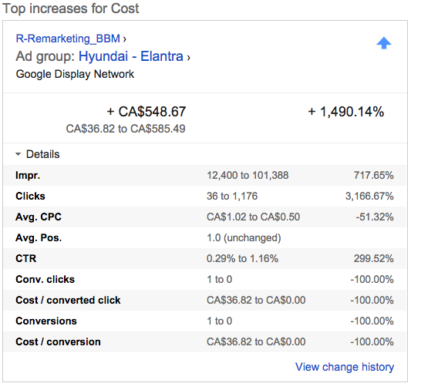
Task: Select the Avg. Pos. row
Action: pos(205,237)
